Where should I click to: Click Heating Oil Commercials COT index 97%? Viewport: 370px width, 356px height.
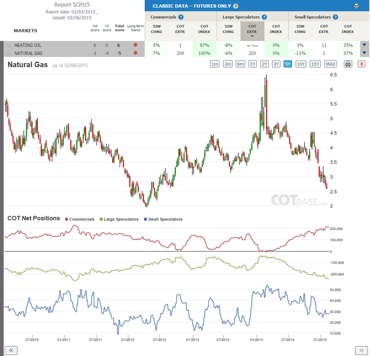coord(204,45)
